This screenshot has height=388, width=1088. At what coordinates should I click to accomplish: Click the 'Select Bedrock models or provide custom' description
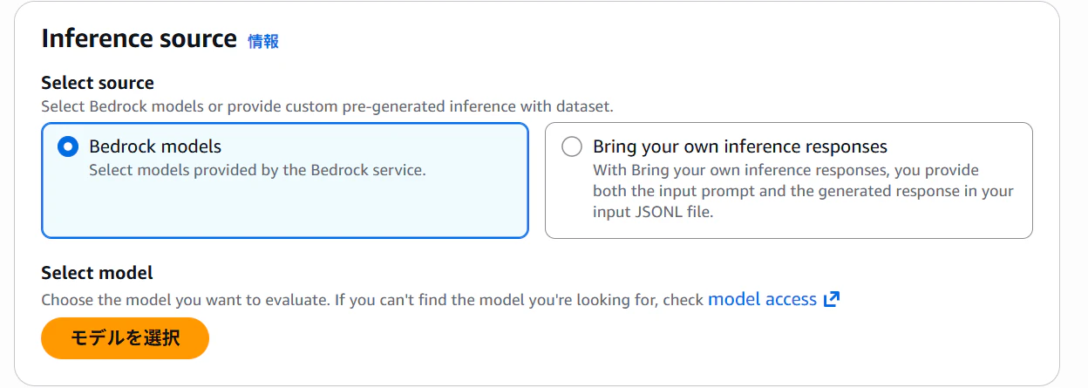pyautogui.click(x=201, y=106)
